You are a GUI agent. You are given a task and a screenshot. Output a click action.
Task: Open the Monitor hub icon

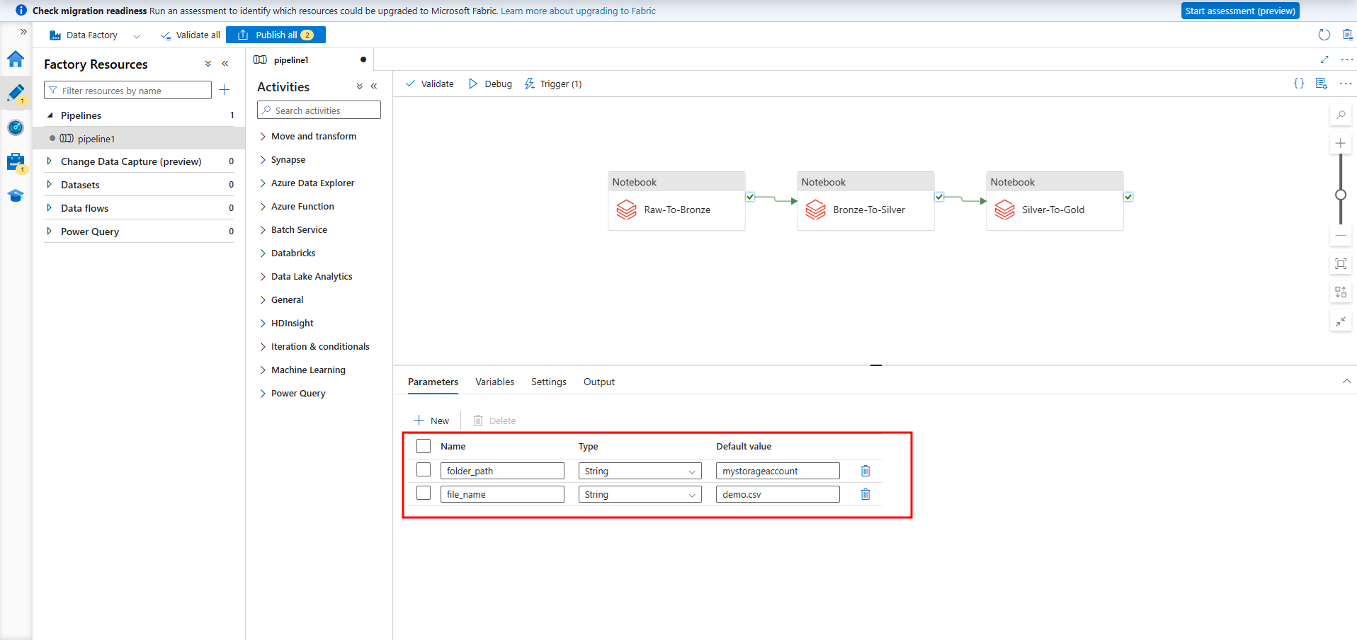[16, 127]
